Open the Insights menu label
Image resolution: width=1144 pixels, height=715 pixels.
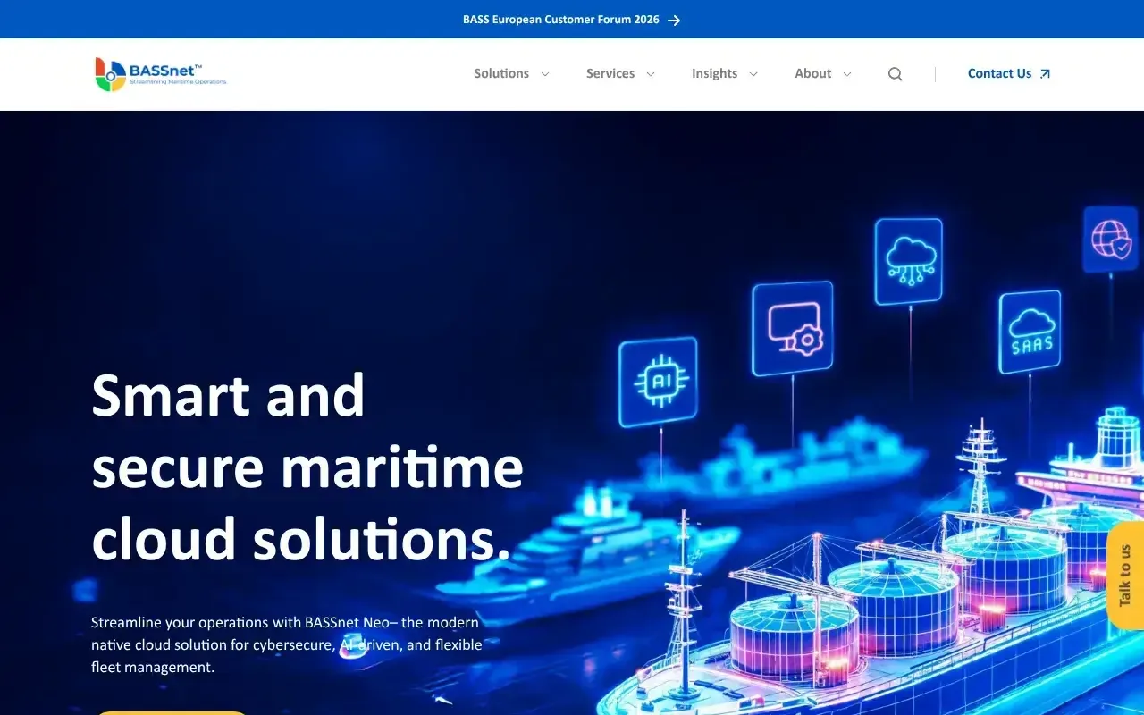pyautogui.click(x=714, y=74)
